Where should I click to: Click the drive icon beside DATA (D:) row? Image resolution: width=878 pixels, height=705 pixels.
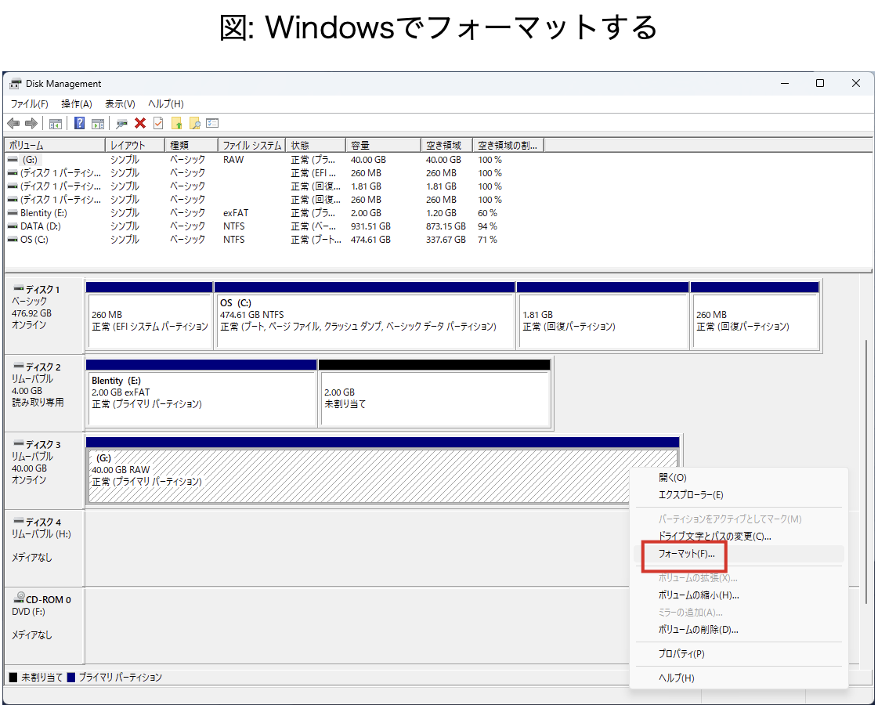(13, 226)
